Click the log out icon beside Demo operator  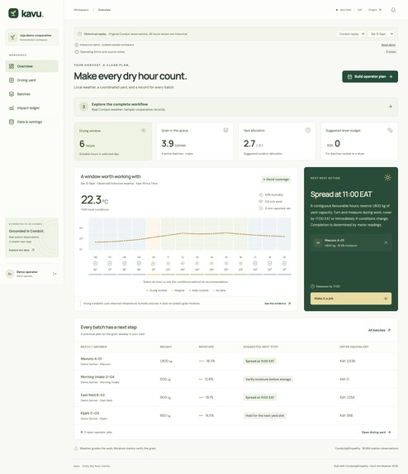click(x=55, y=274)
